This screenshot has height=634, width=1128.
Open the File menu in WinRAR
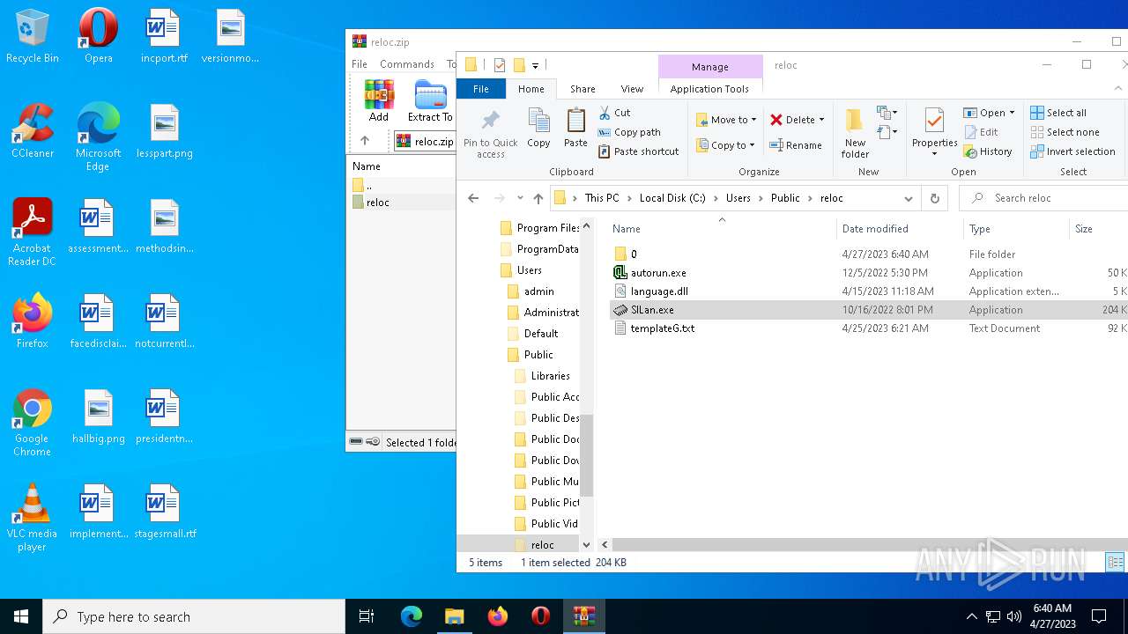360,64
